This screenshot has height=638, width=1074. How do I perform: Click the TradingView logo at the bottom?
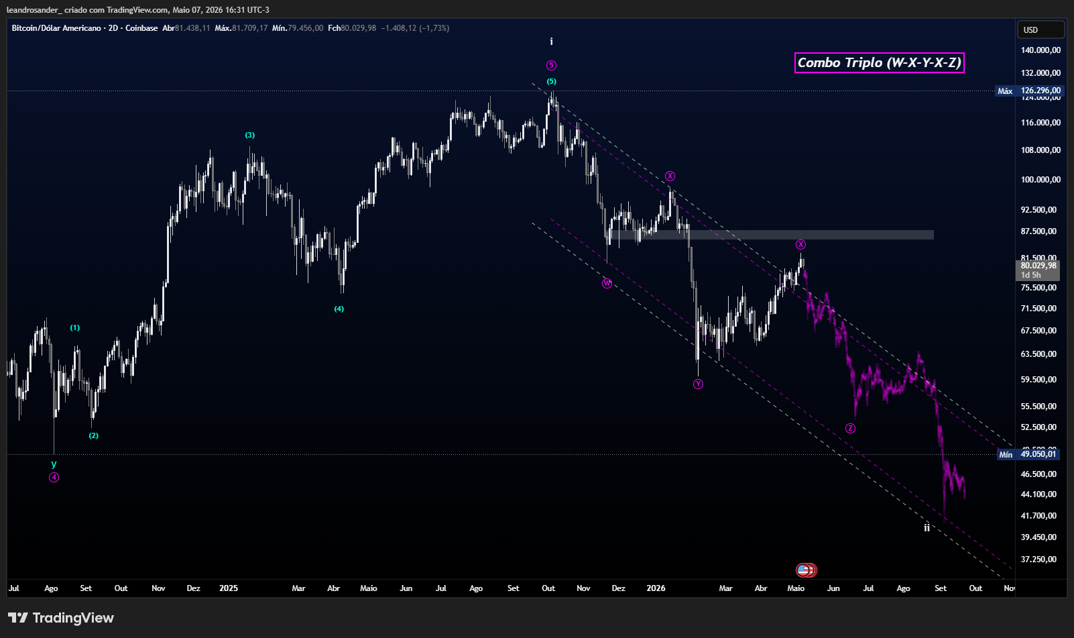pyautogui.click(x=61, y=618)
